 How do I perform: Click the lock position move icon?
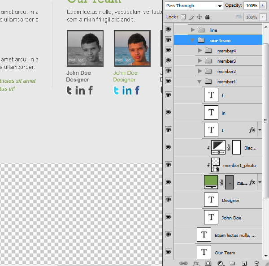pyautogui.click(x=199, y=17)
